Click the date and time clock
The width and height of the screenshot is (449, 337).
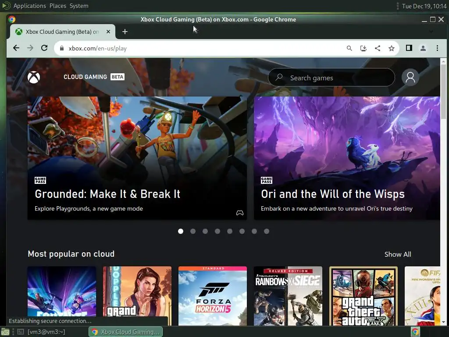coord(424,6)
